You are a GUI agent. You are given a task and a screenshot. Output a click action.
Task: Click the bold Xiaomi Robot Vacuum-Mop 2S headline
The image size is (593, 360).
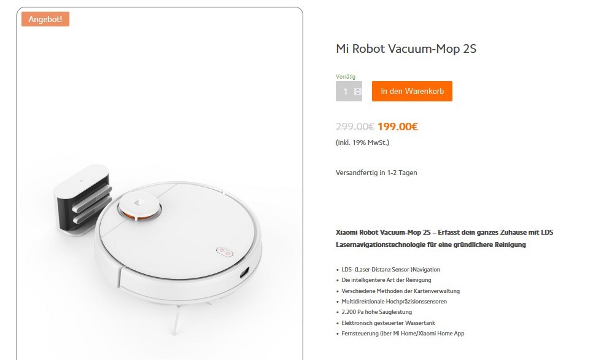click(444, 238)
